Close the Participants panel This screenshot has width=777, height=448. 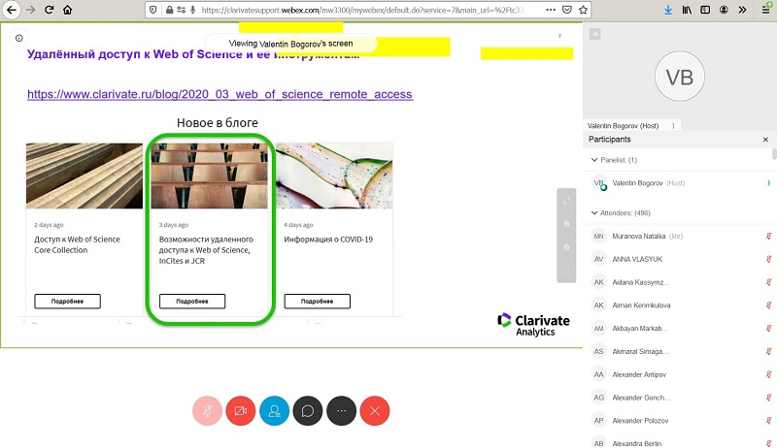[x=765, y=140]
